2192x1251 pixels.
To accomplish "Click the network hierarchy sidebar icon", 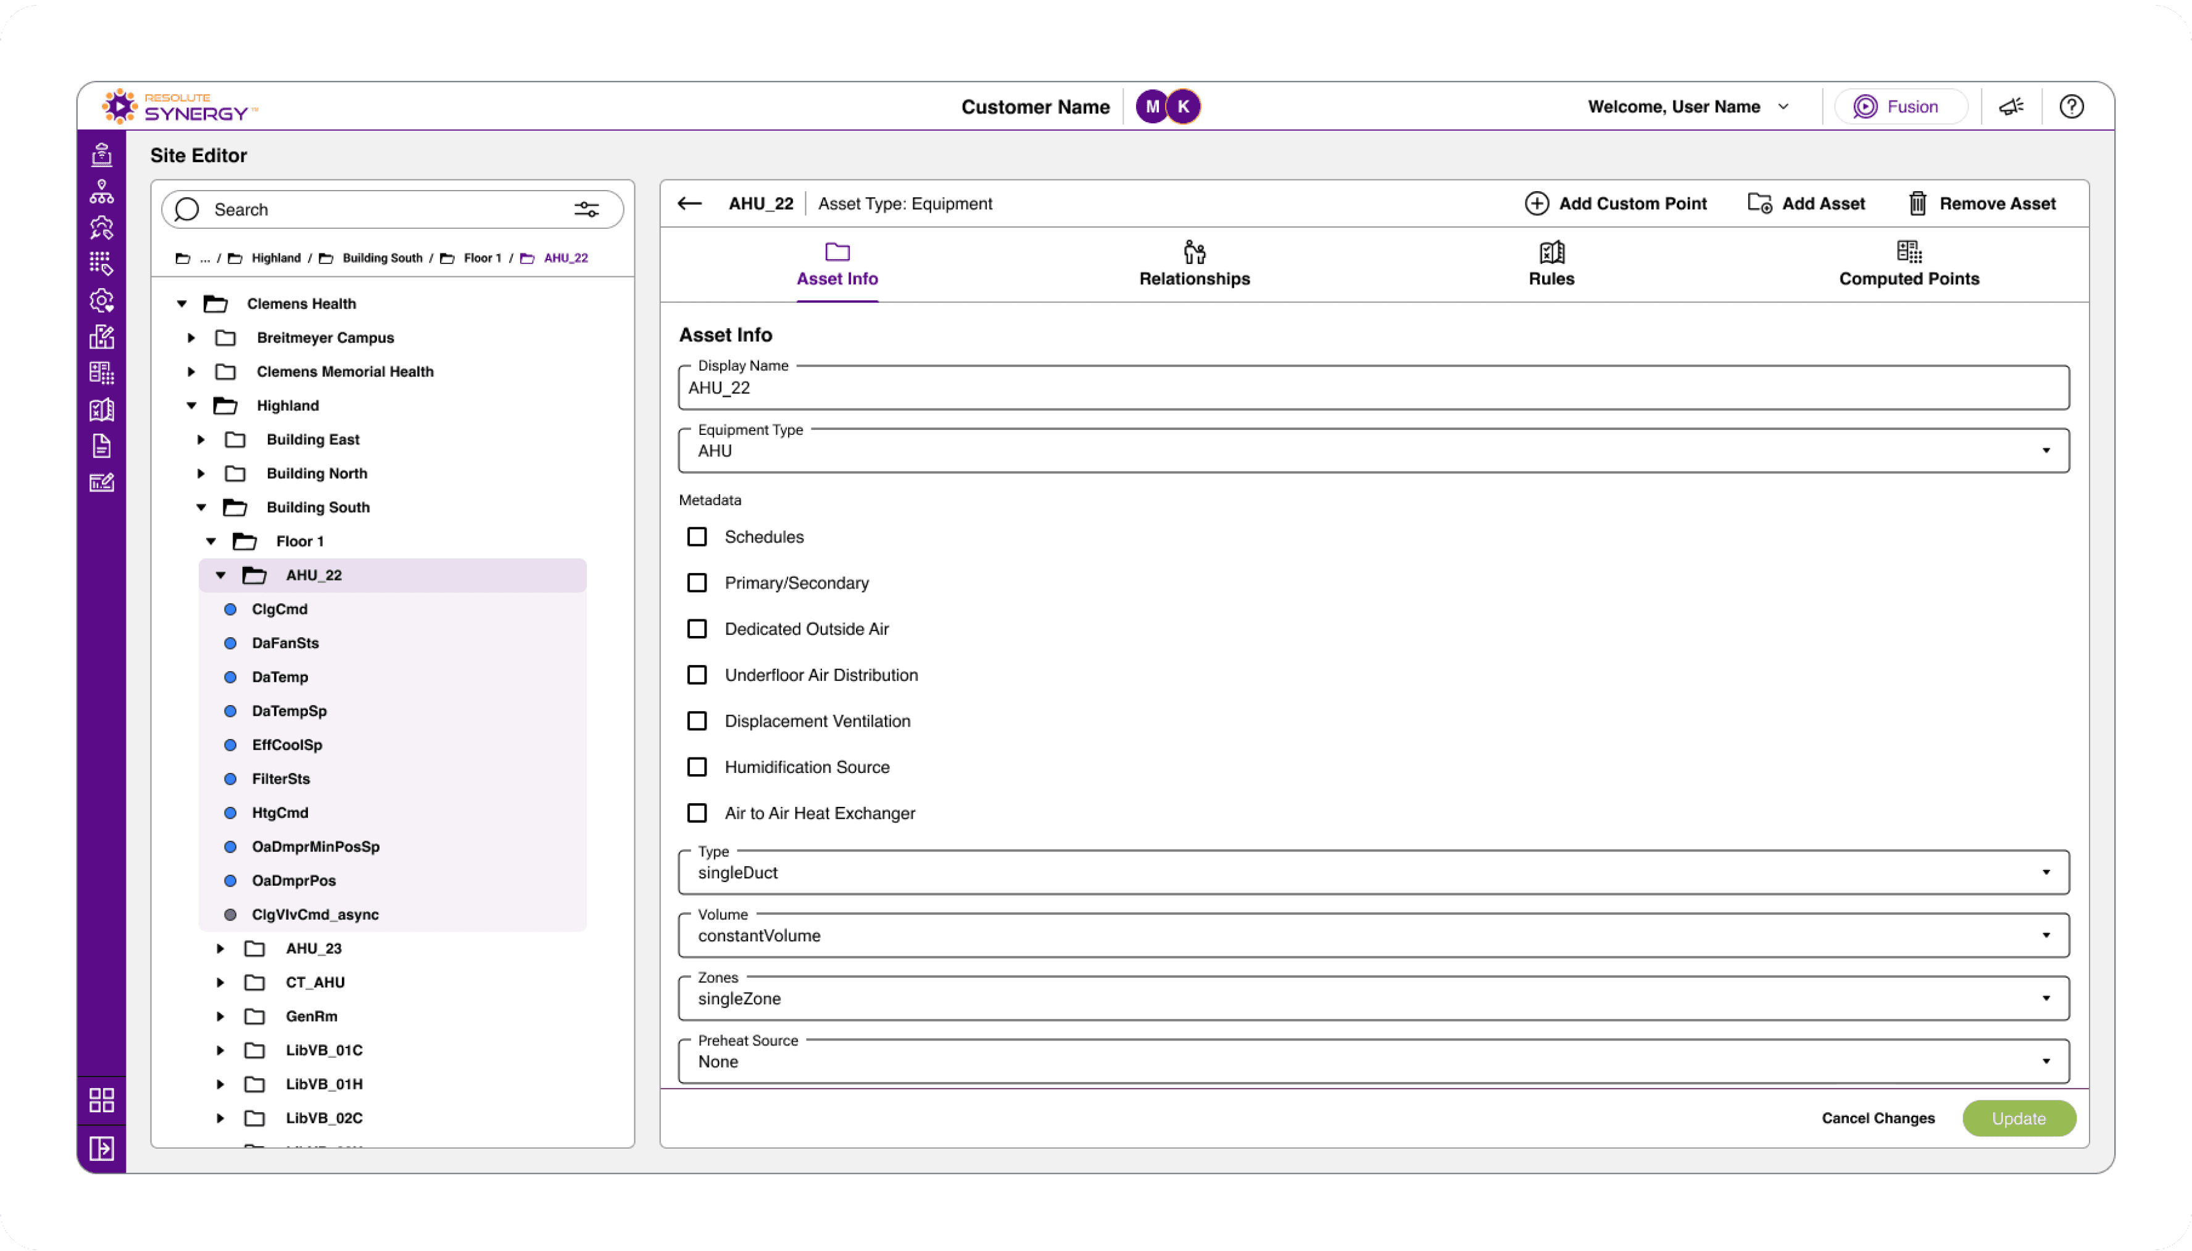I will pos(101,192).
